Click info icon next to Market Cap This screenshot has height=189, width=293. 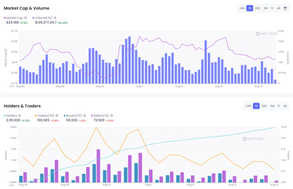[25, 18]
